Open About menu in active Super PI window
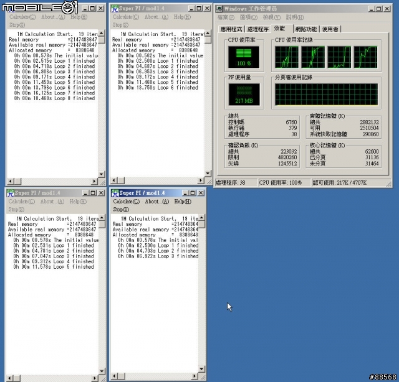 [157, 202]
